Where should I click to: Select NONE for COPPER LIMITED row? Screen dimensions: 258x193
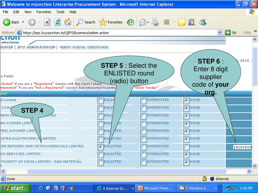[x=186, y=124]
